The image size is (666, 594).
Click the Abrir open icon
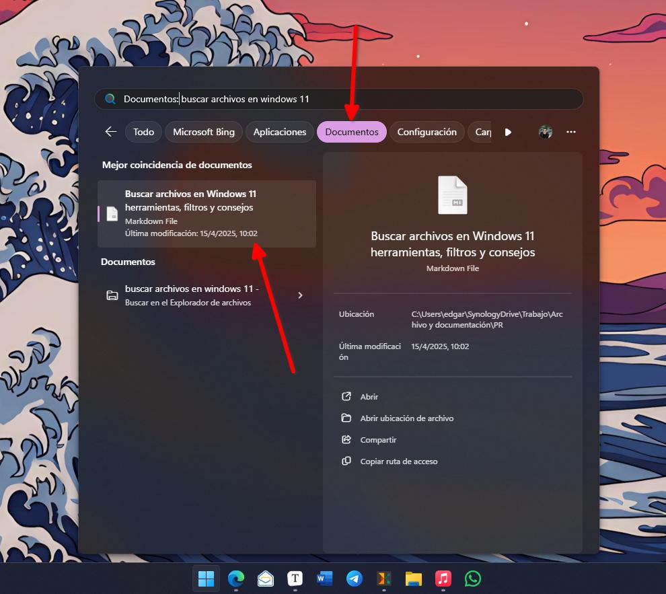click(x=346, y=396)
